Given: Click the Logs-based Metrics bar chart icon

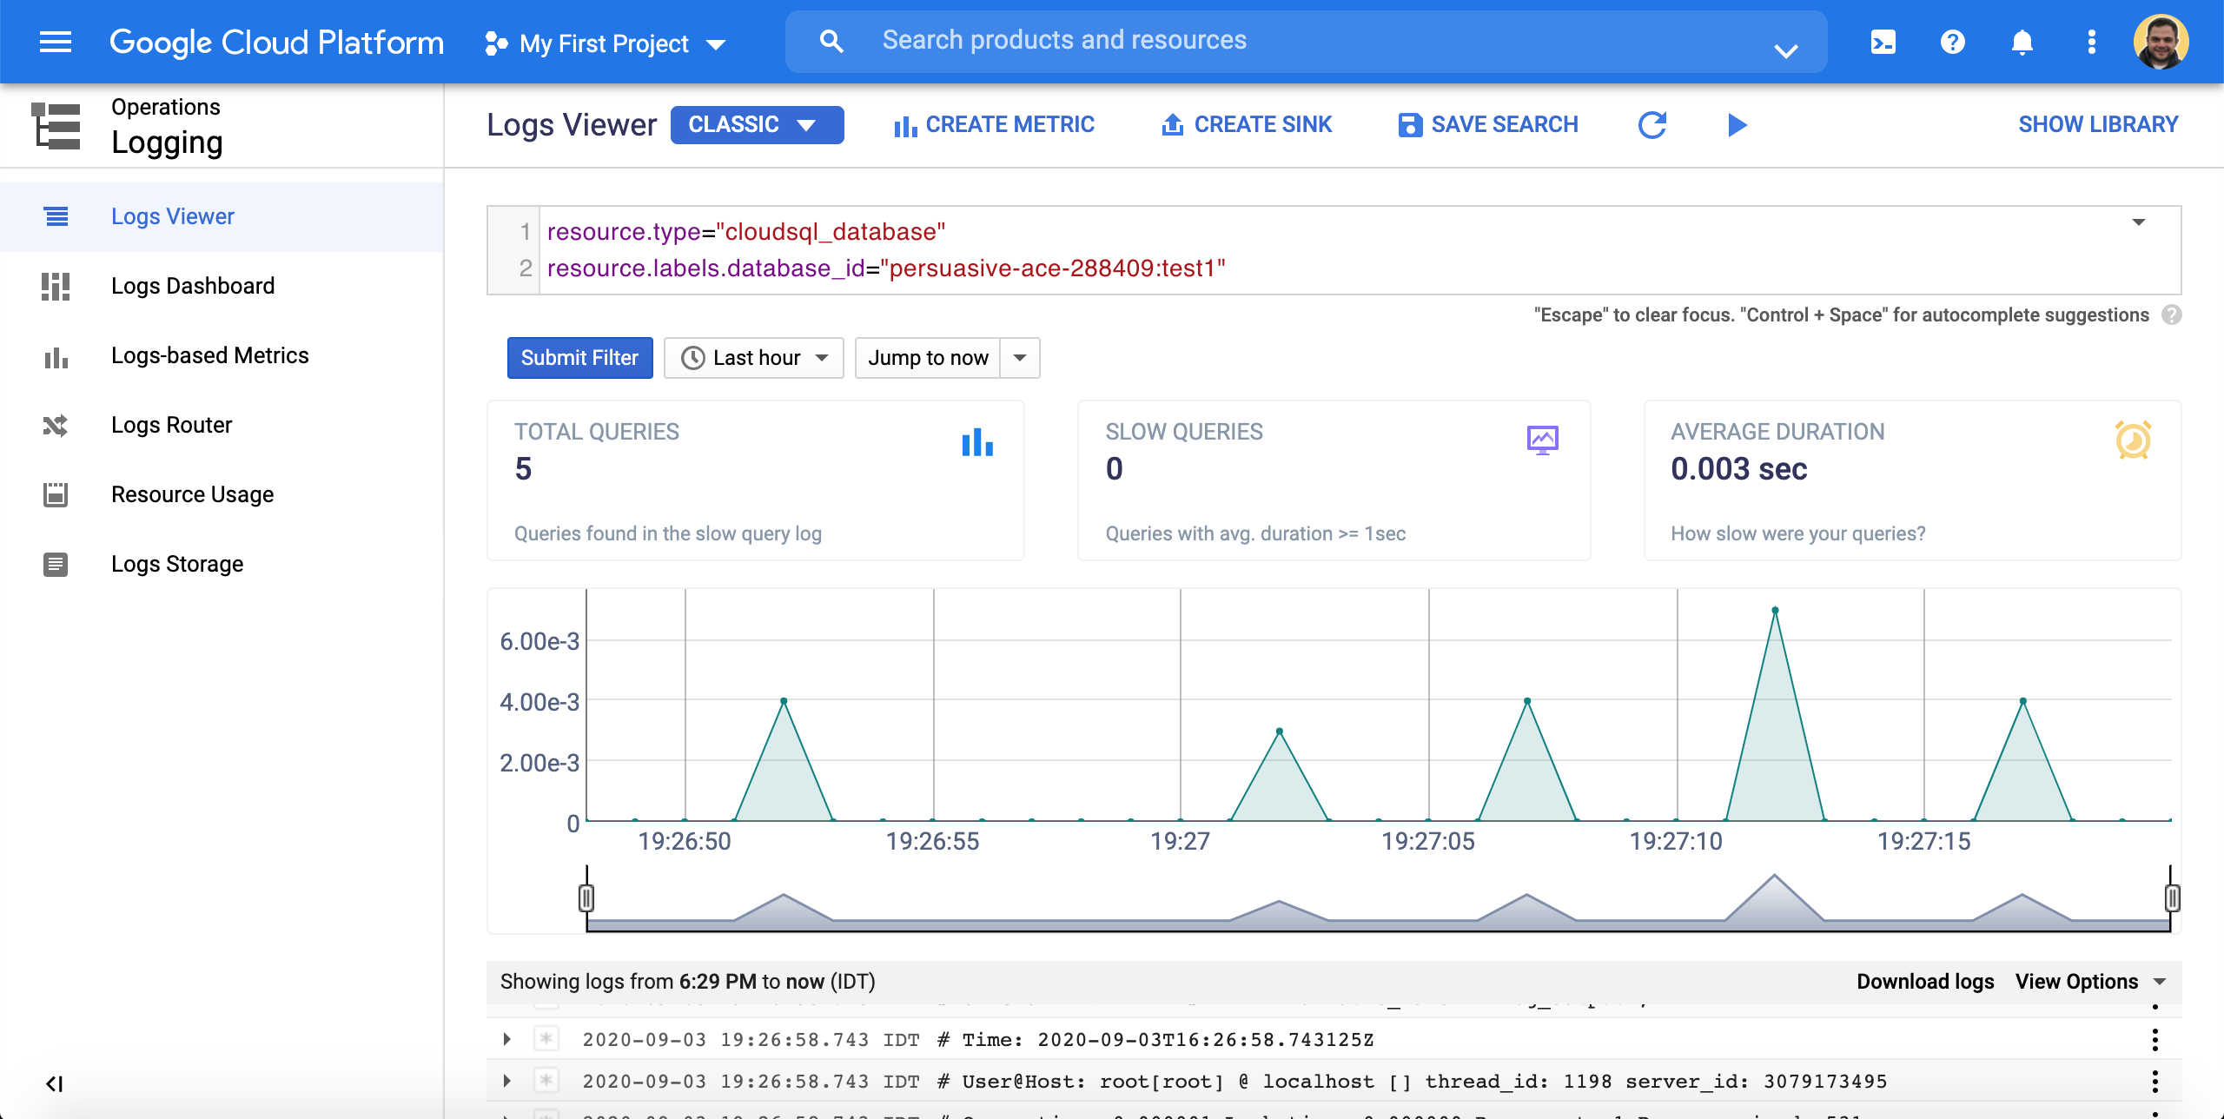Looking at the screenshot, I should (56, 356).
